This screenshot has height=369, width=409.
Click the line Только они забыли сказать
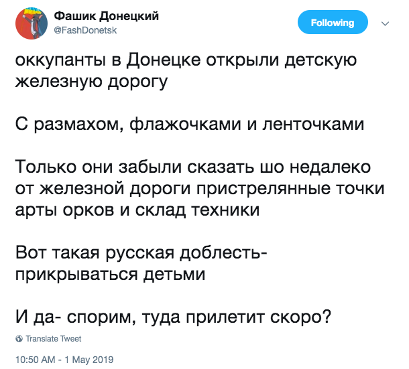click(192, 167)
